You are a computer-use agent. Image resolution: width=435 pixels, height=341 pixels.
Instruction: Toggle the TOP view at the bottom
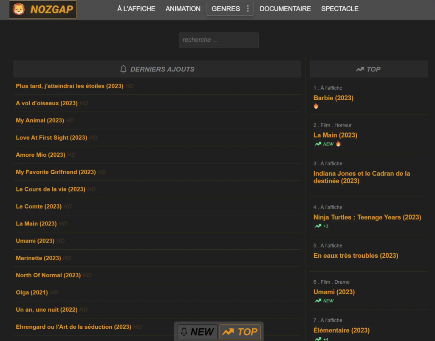tap(240, 332)
